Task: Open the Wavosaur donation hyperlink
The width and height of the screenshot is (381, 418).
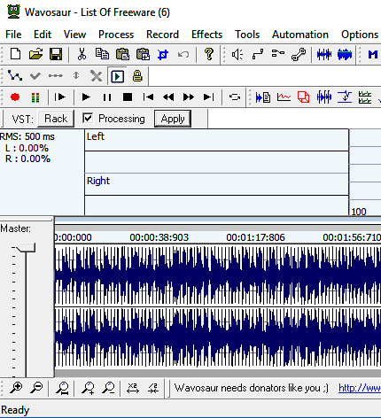Action: pyautogui.click(x=360, y=388)
